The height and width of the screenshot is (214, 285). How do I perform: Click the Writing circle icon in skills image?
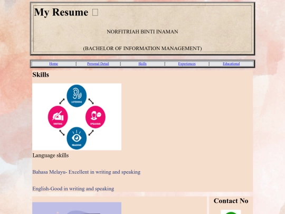point(58,117)
